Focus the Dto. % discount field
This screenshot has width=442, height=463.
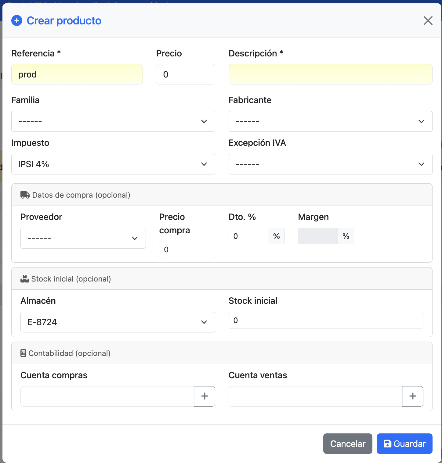(248, 236)
